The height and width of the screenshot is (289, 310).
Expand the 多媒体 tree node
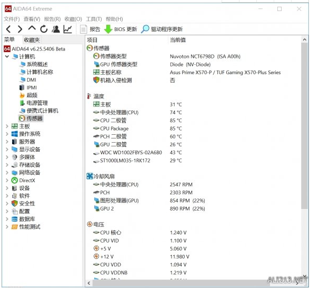7,157
